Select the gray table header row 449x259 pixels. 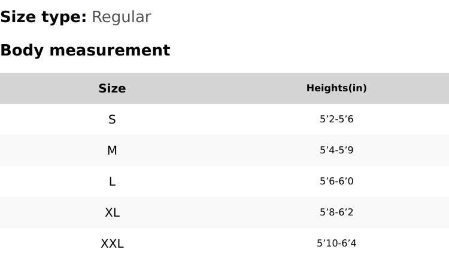pyautogui.click(x=224, y=88)
